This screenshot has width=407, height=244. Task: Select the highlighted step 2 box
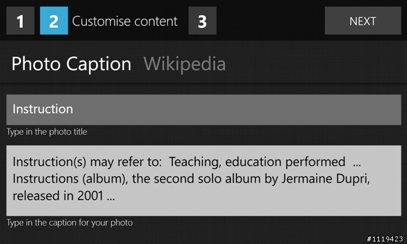click(x=54, y=21)
